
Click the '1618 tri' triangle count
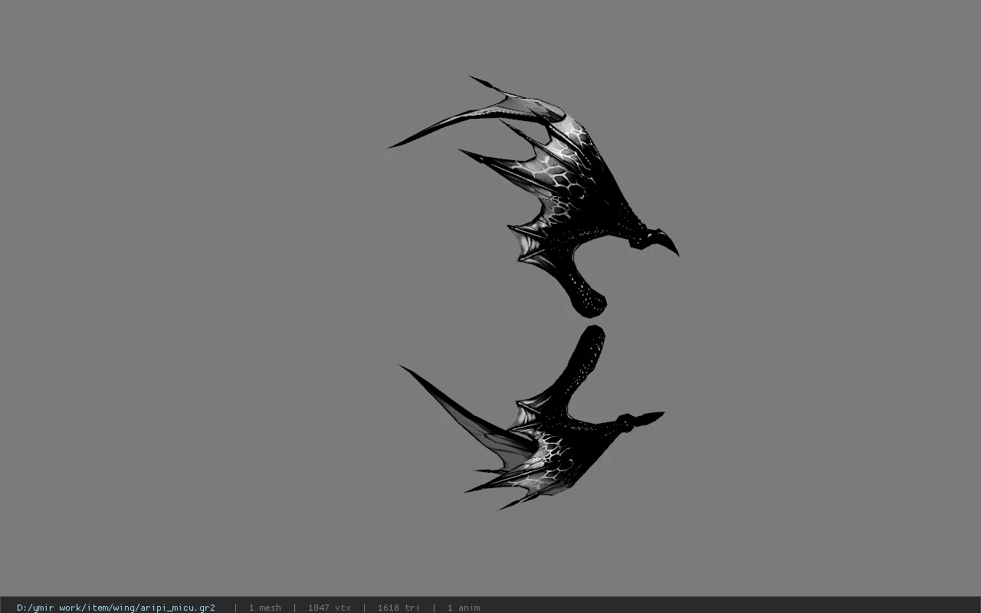pos(398,608)
